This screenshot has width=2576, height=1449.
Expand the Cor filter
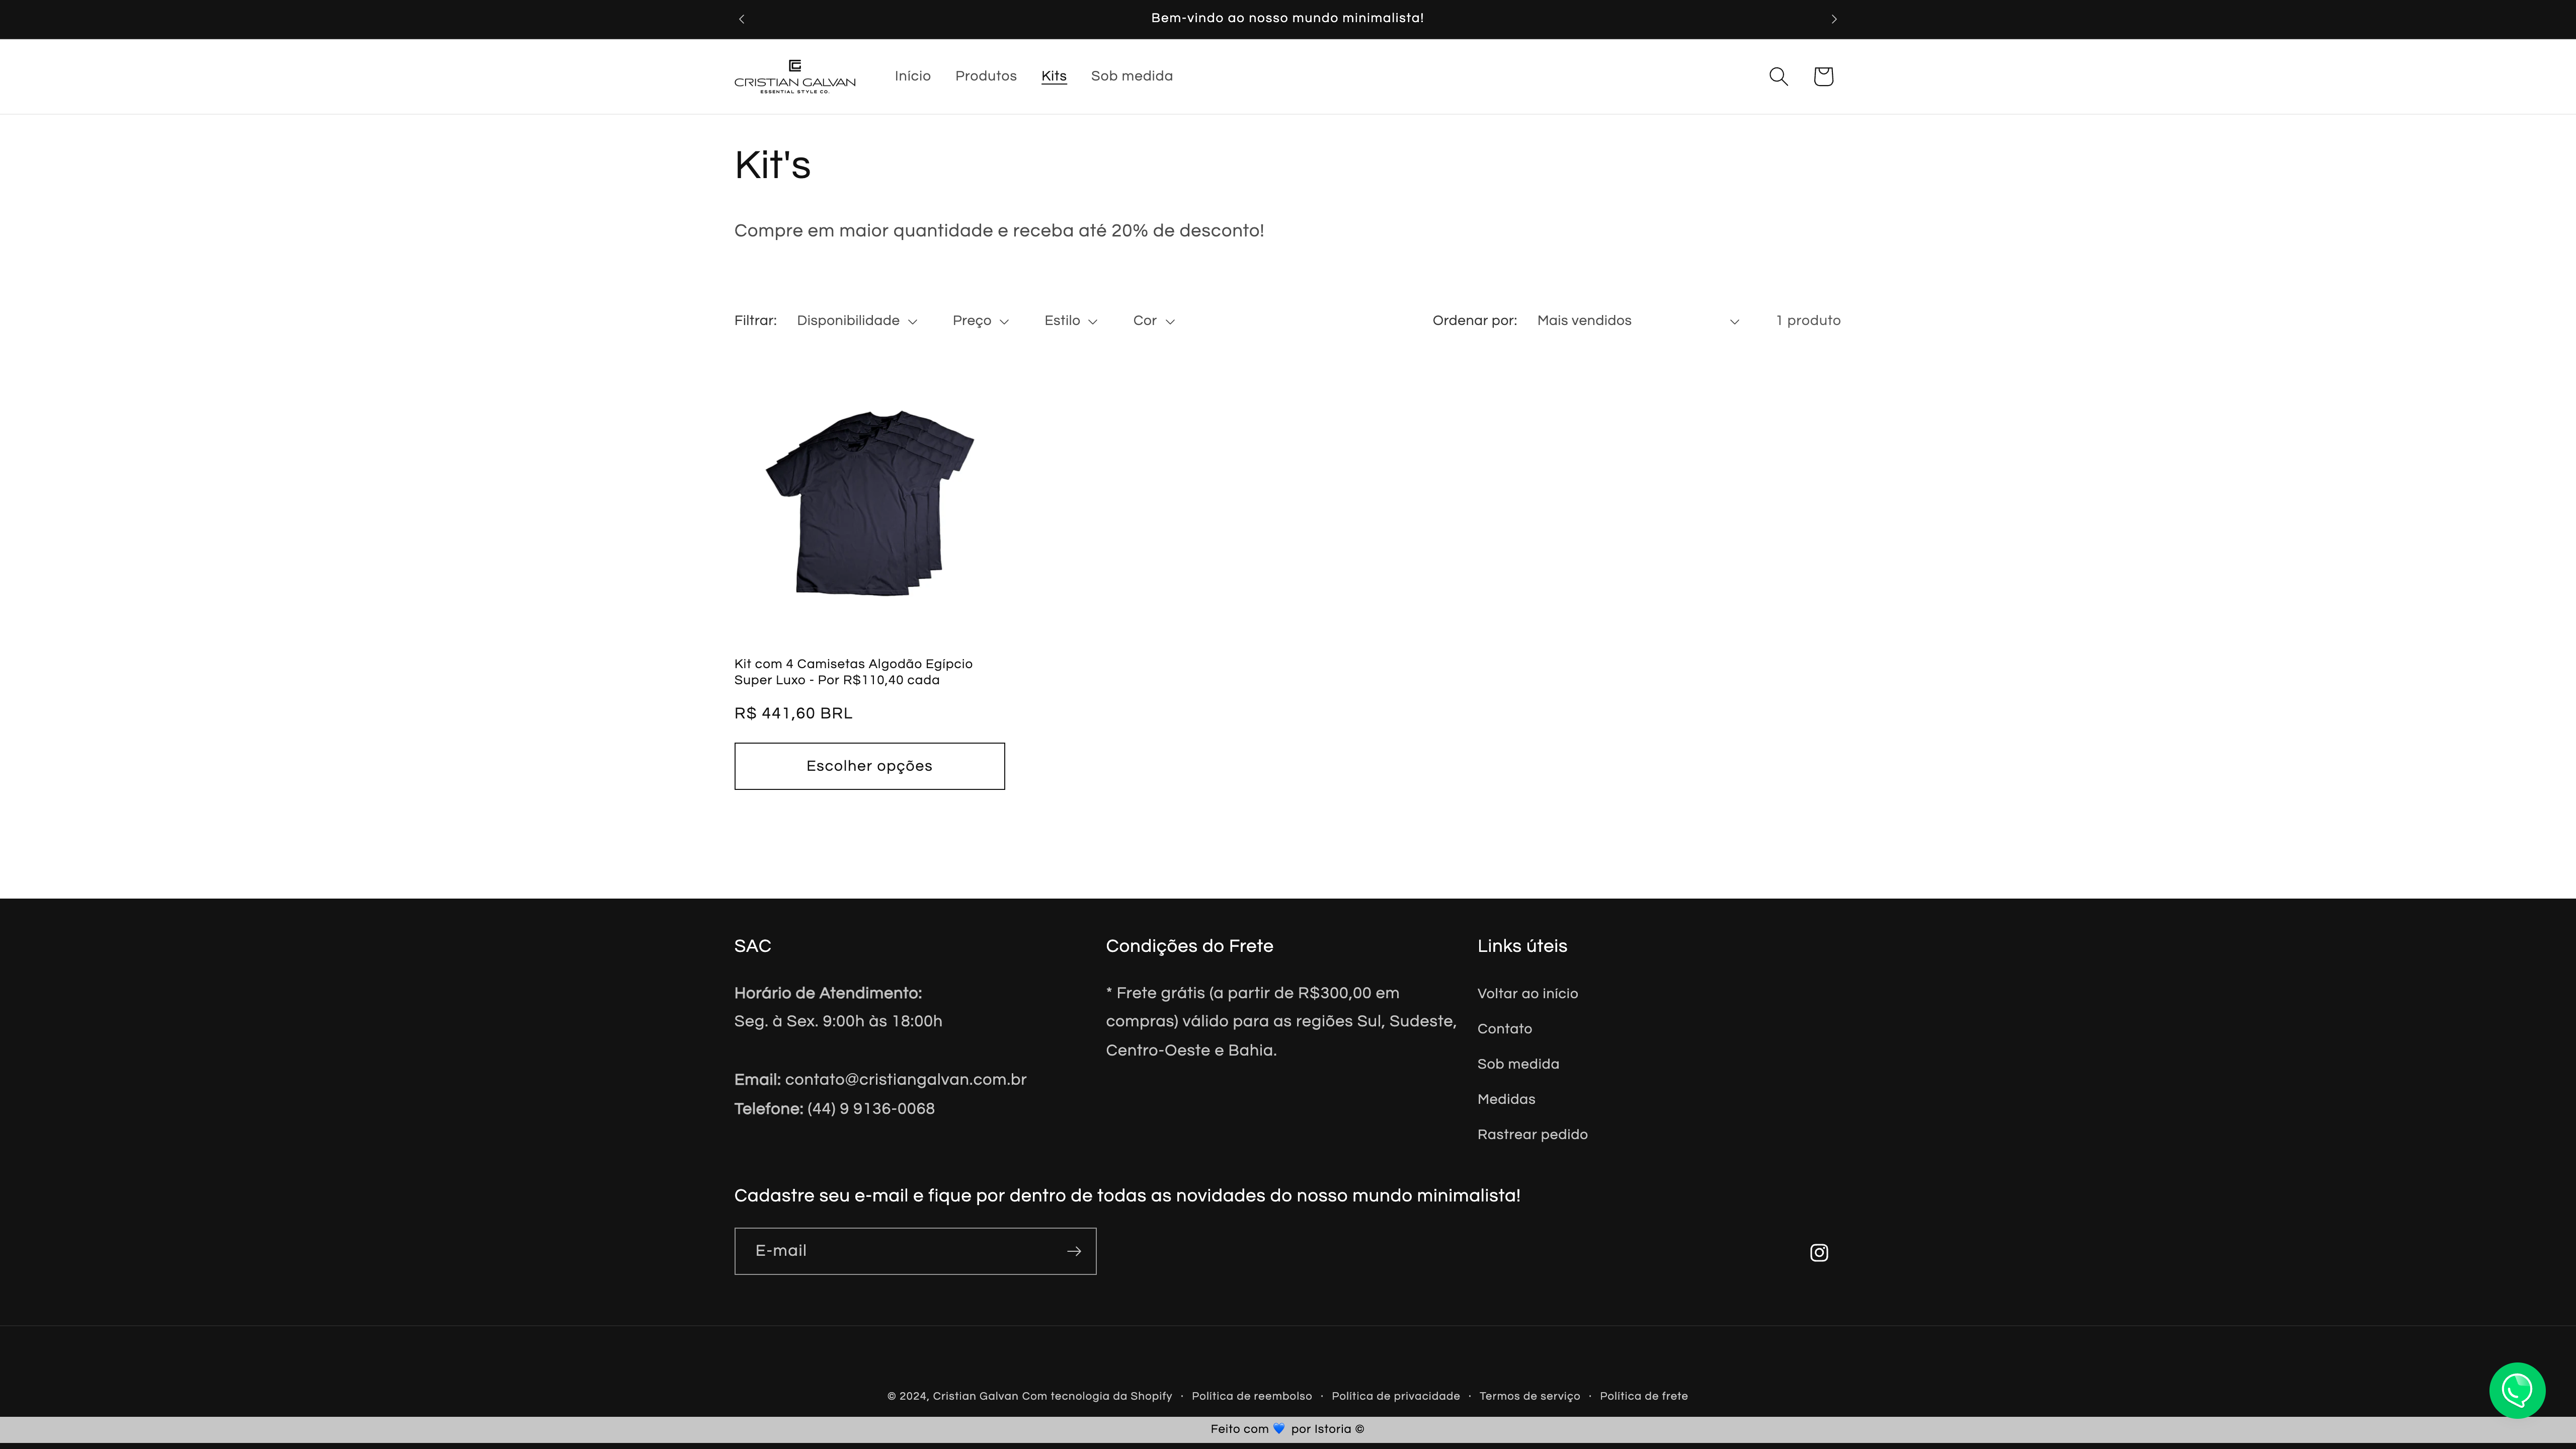click(x=1153, y=321)
